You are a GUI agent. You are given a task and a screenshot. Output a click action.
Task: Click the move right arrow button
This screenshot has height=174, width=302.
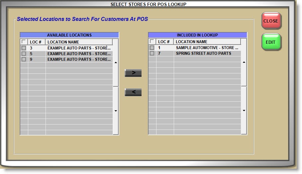click(x=133, y=73)
